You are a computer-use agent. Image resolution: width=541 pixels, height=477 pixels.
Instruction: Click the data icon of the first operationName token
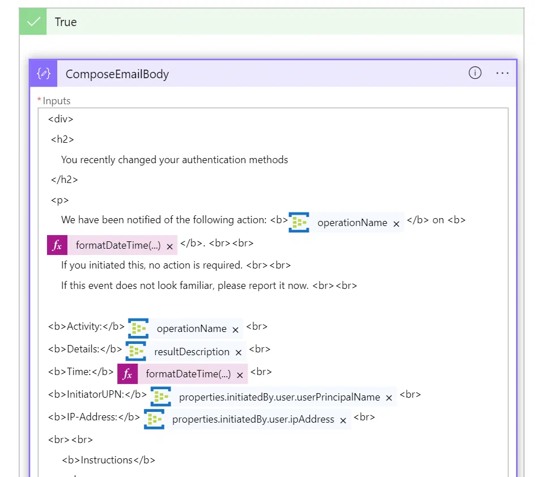pos(299,222)
